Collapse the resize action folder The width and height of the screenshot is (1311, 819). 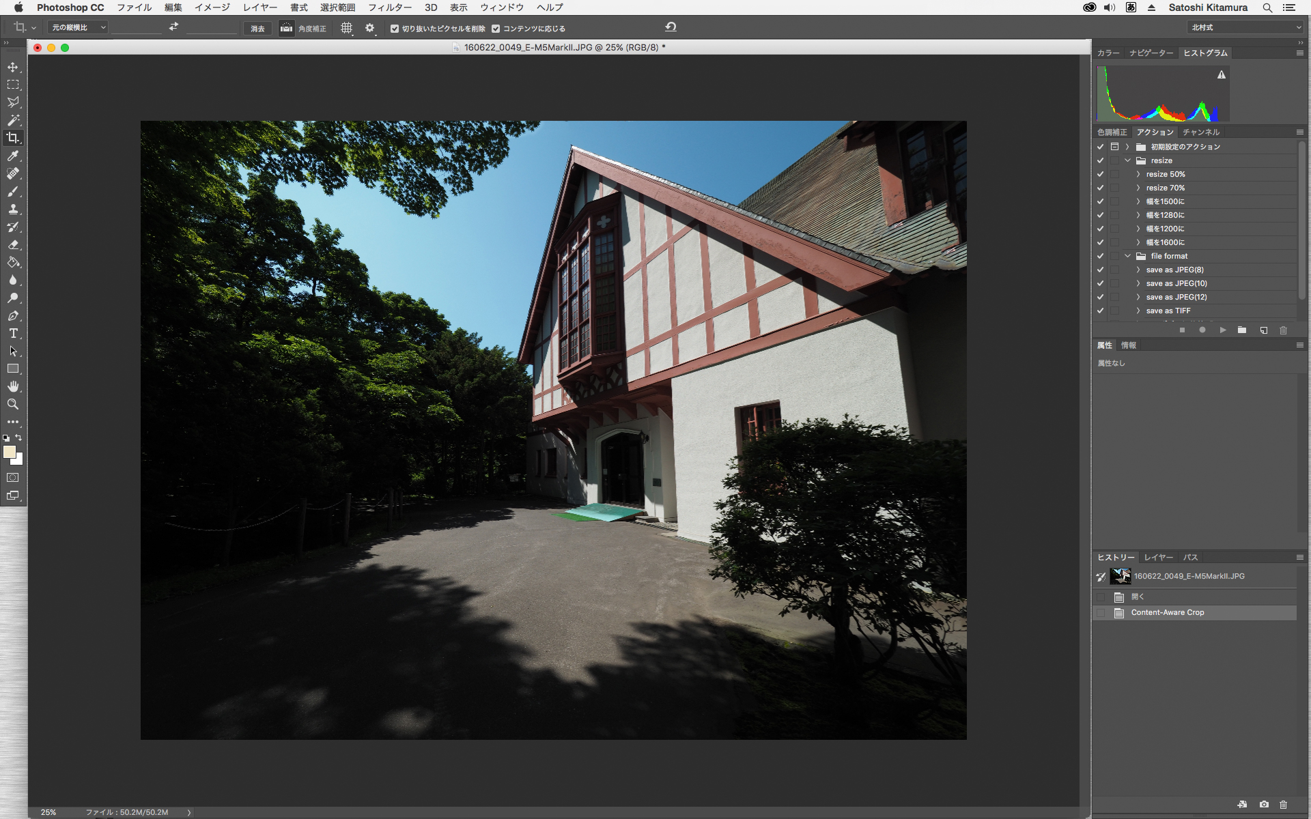[1128, 160]
